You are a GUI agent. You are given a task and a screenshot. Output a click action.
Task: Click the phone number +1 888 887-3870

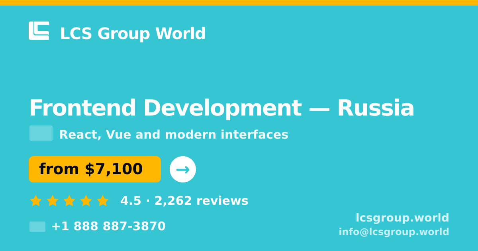(108, 226)
